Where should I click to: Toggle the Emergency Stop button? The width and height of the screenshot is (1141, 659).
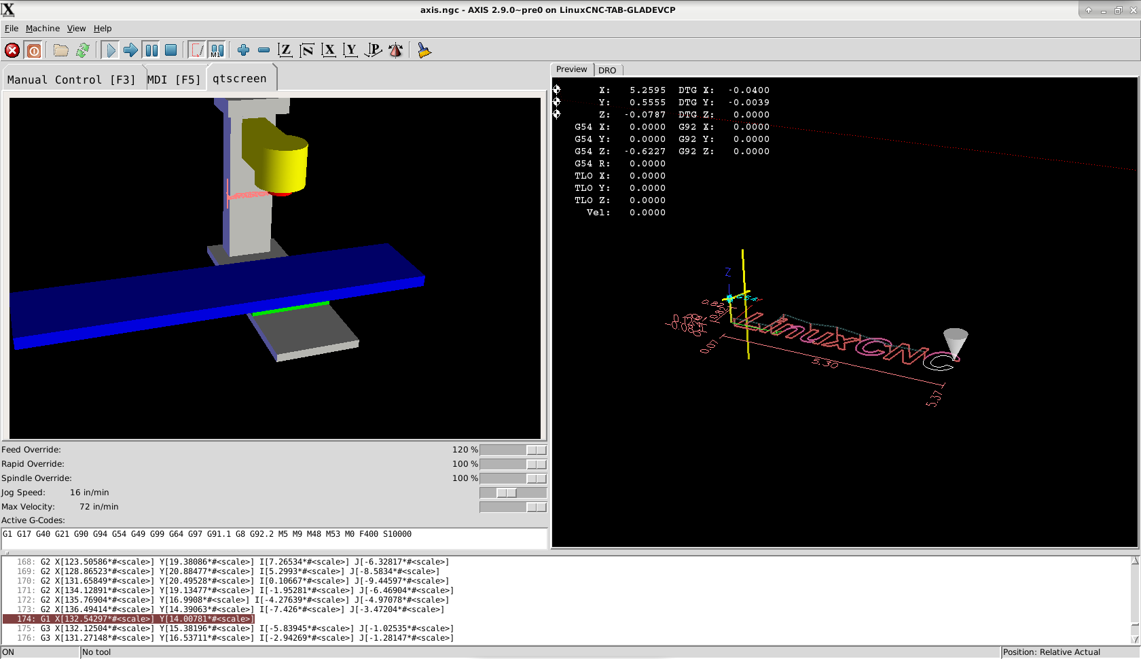point(12,50)
